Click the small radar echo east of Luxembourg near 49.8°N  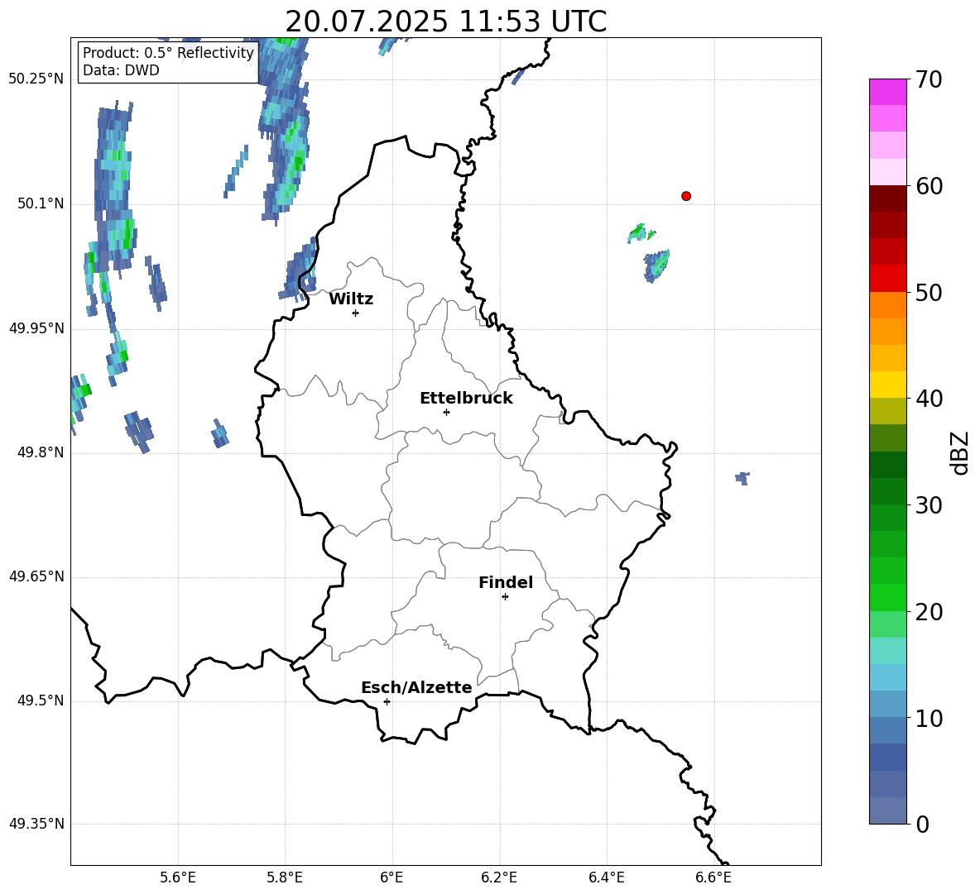(x=742, y=478)
